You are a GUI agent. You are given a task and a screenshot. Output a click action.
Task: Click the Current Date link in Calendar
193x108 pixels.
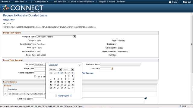click(x=64, y=96)
